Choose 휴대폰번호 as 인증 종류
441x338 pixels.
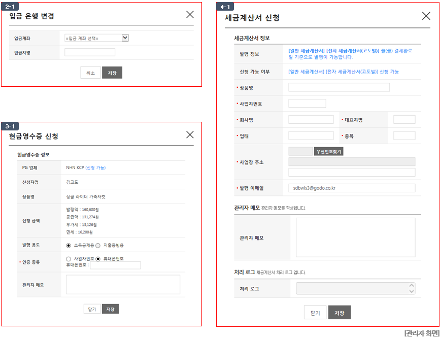point(98,259)
